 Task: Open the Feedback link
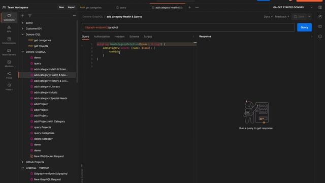tap(282, 17)
